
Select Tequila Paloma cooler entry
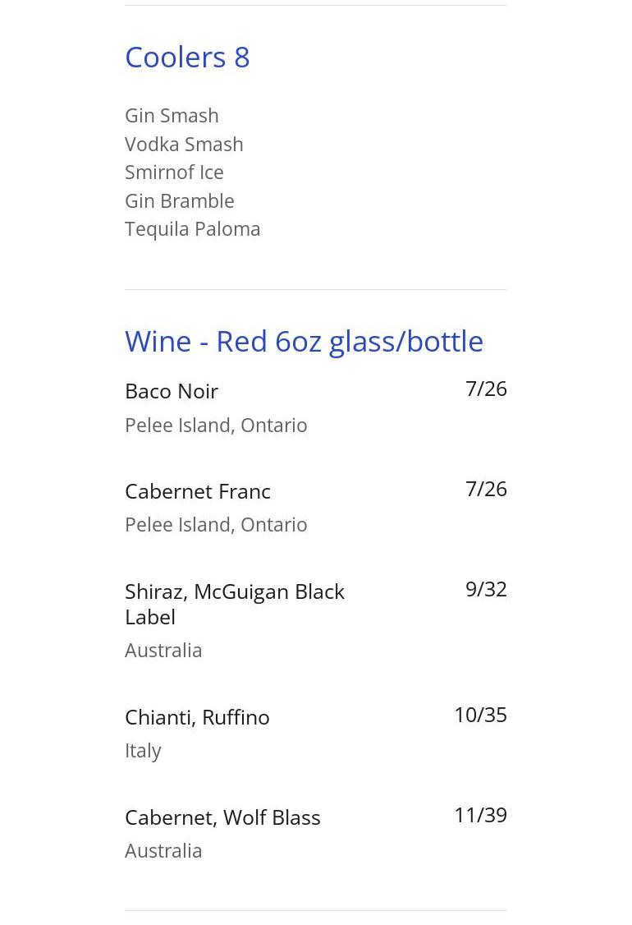[192, 229]
